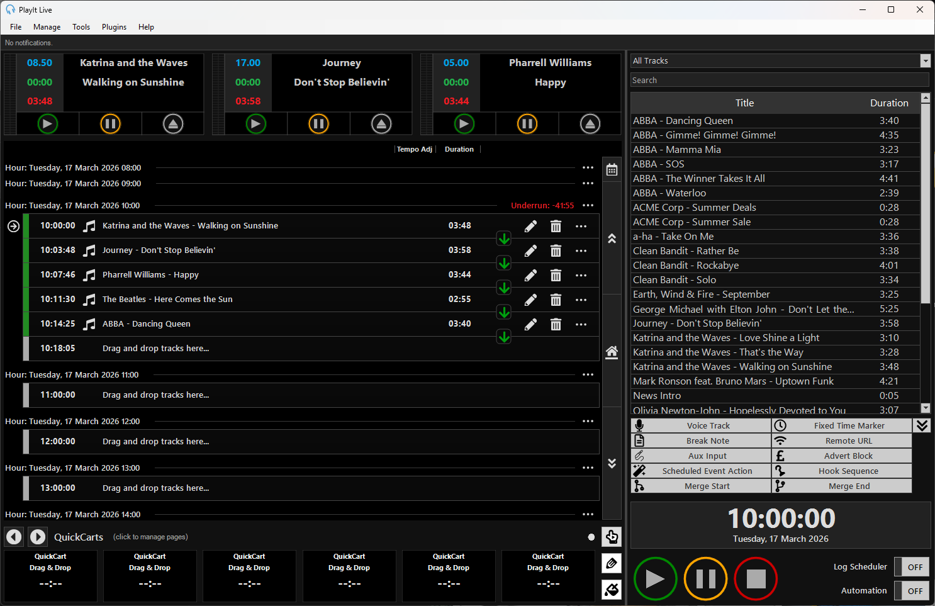
Task: Insert a Remote URL item
Action: pos(842,441)
